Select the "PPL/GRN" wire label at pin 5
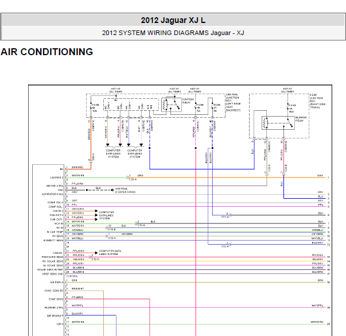The width and height of the screenshot is (346, 336). pos(77,184)
